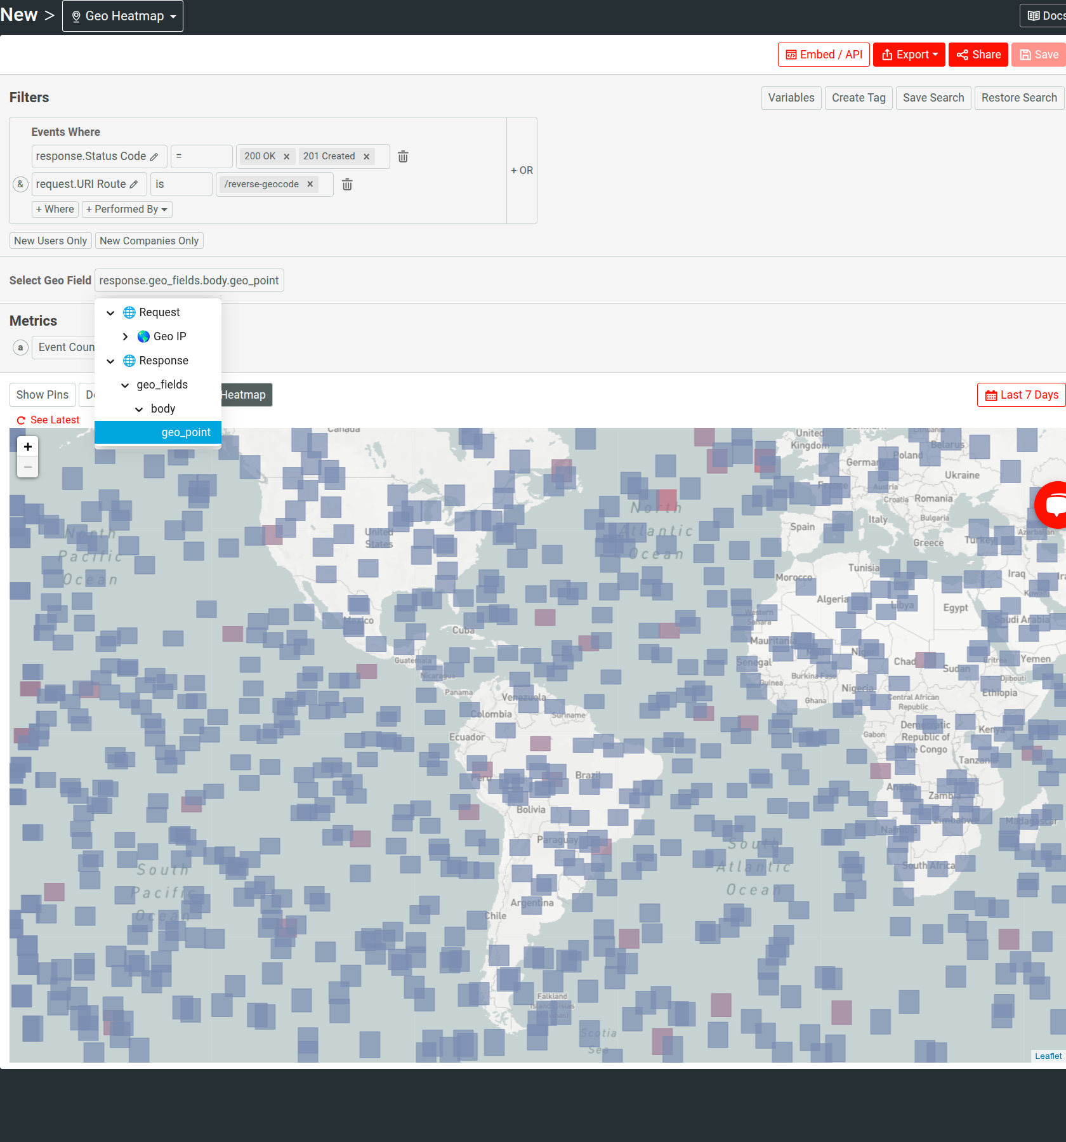Click the calendar icon on Last 7 Days
Viewport: 1066px width, 1142px height.
point(992,395)
